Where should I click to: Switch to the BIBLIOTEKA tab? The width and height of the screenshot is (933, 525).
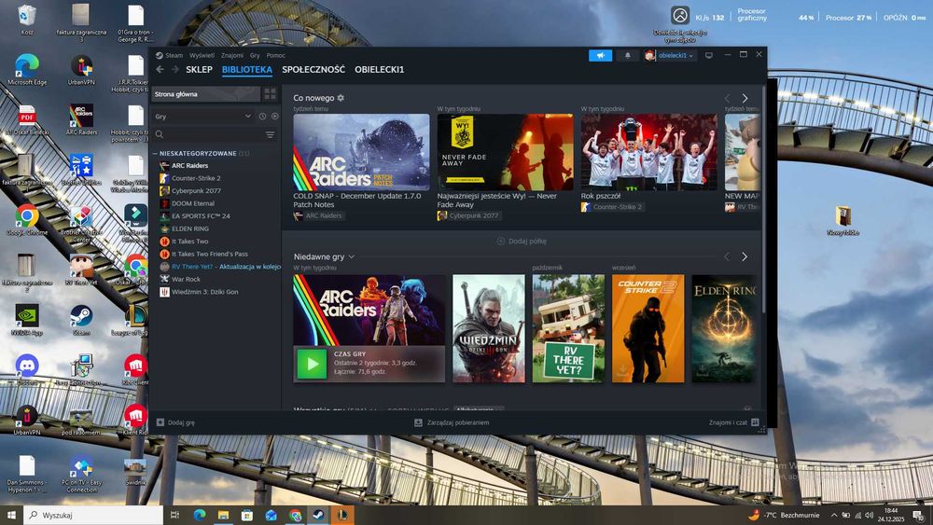247,70
